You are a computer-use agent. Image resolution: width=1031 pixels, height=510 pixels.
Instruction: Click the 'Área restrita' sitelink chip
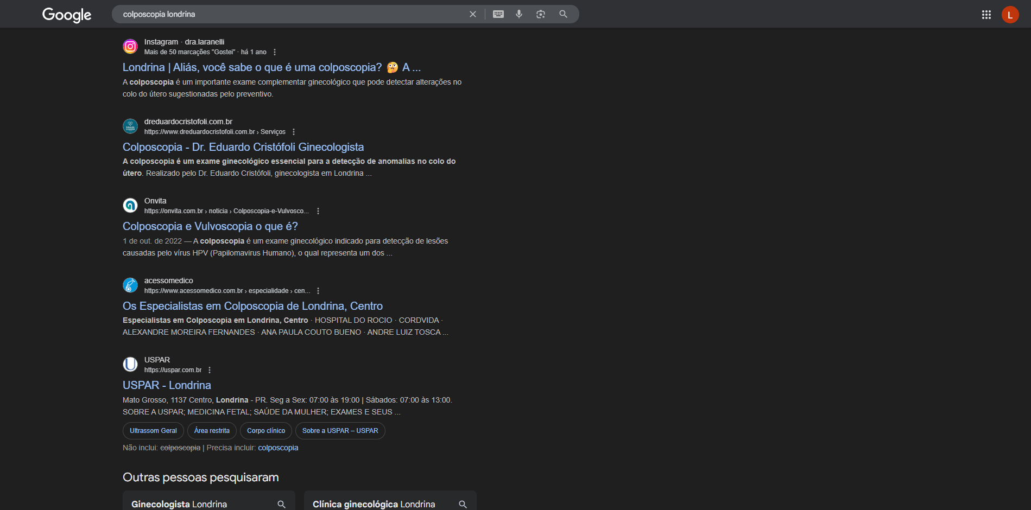tap(212, 431)
